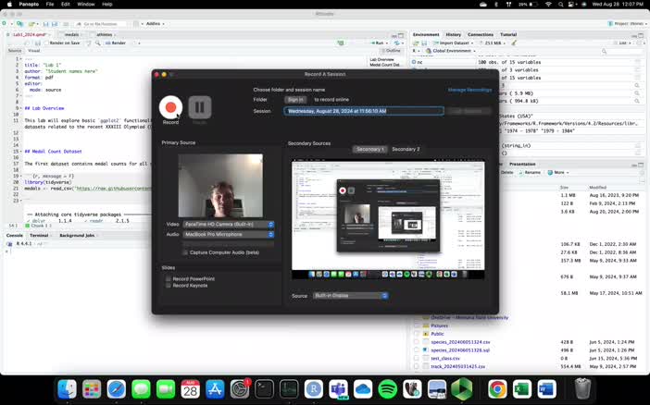Check the Record PowerPoint option
The width and height of the screenshot is (650, 405).
[x=169, y=278]
